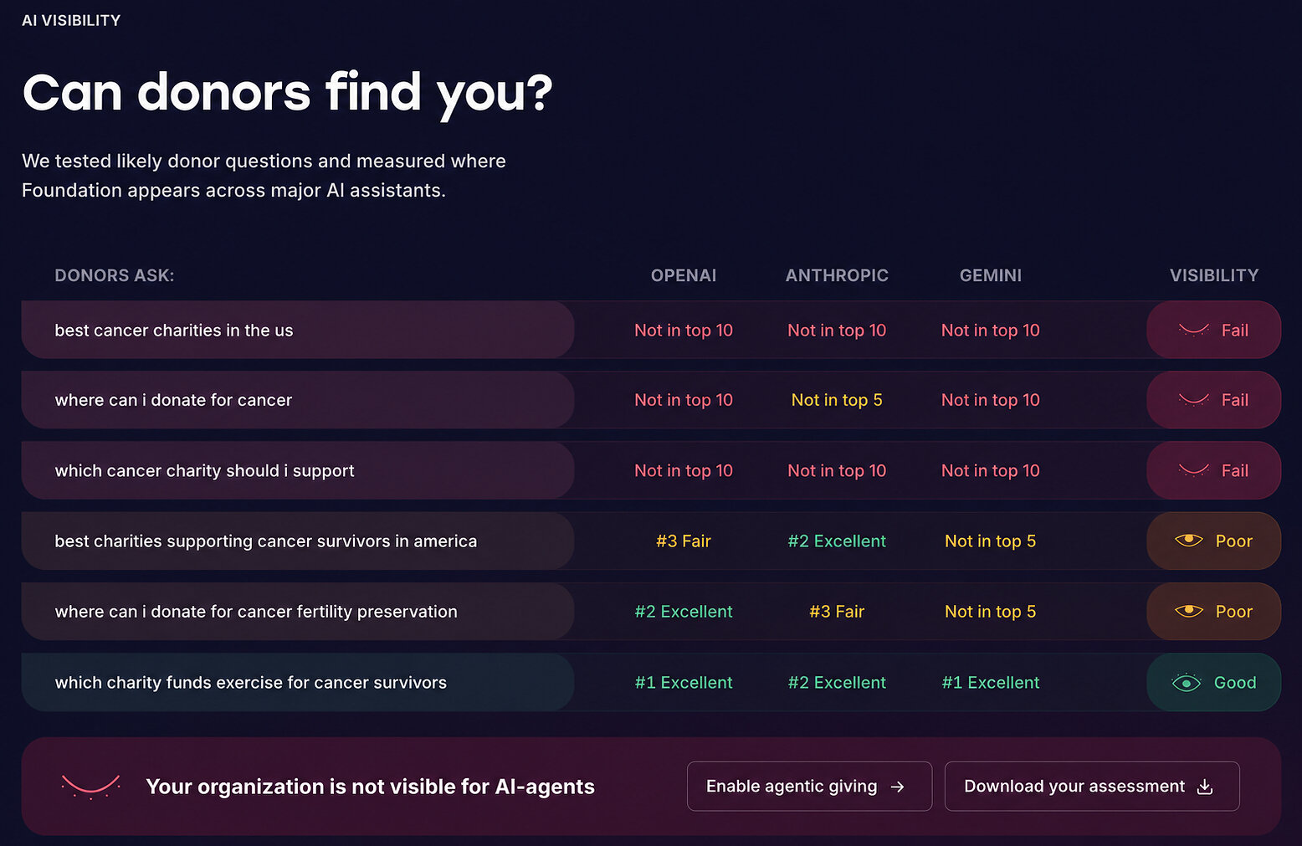Click Anthropic 'Not in top 5' in donate for cancer row
1302x846 pixels.
[x=837, y=400]
